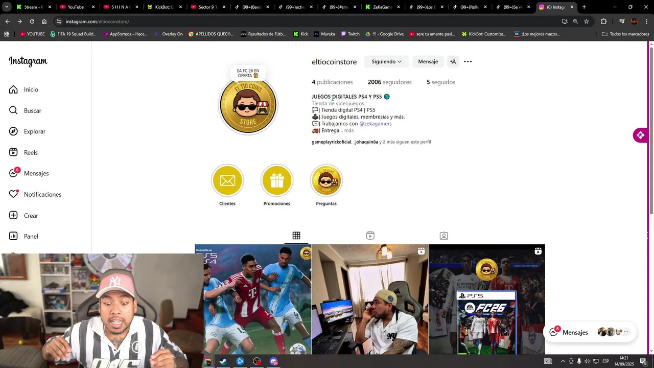Expand floating Mensajes options dots

[626, 332]
